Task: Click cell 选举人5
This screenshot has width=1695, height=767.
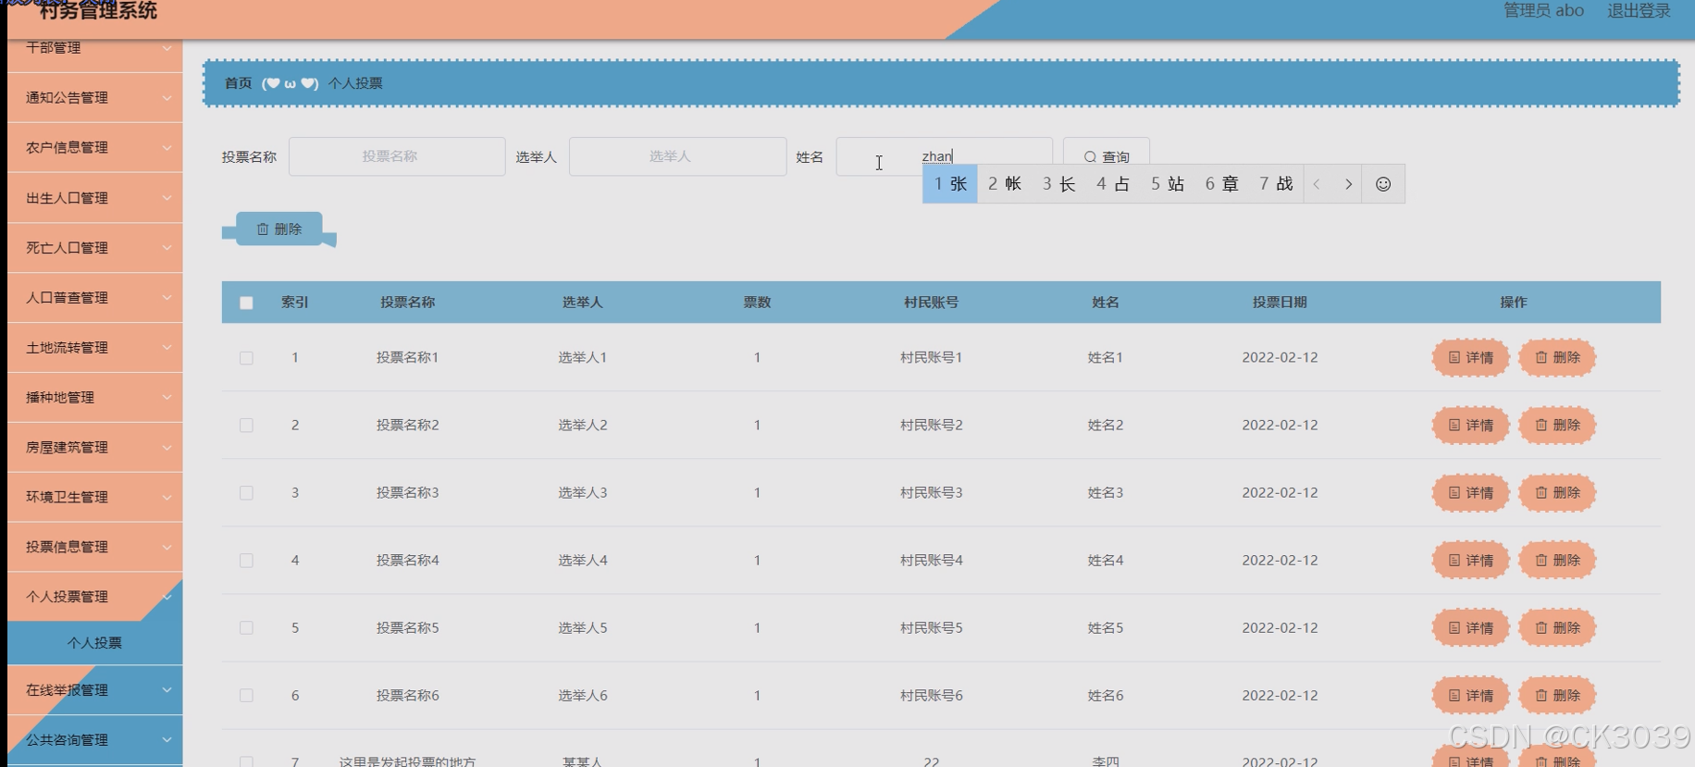Action: point(582,627)
